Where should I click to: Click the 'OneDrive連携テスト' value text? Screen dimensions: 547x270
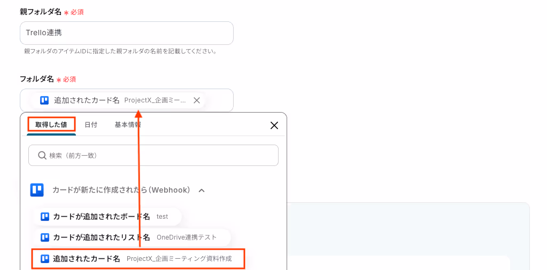[187, 237]
